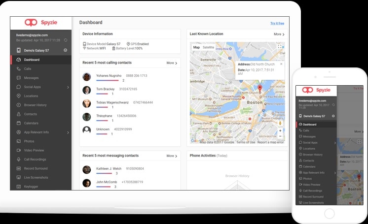Click the Contacts person icon in sidebar
Image resolution: width=368 pixels, height=224 pixels.
tap(19, 114)
